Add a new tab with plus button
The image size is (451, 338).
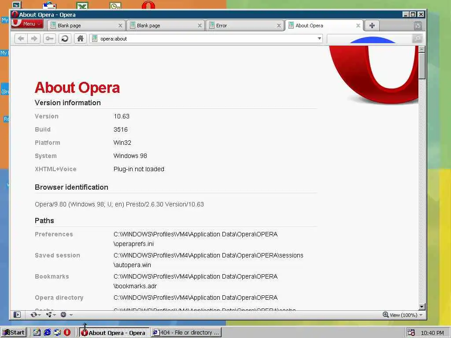point(372,26)
